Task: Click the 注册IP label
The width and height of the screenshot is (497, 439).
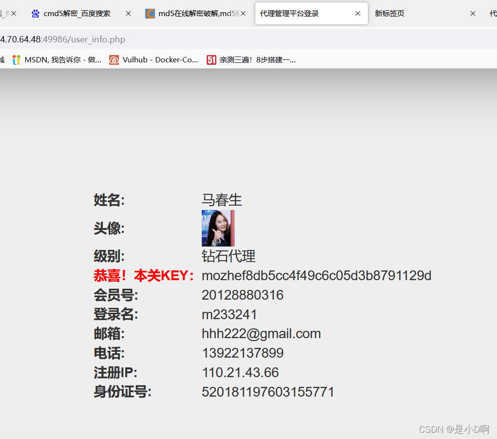Action: [115, 372]
